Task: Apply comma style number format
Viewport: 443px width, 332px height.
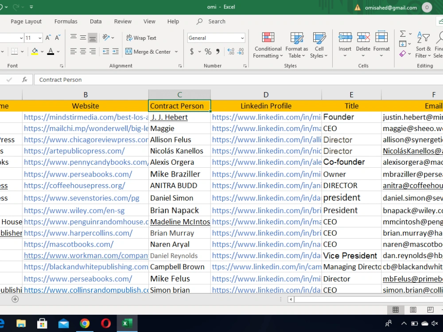Action: coord(218,51)
